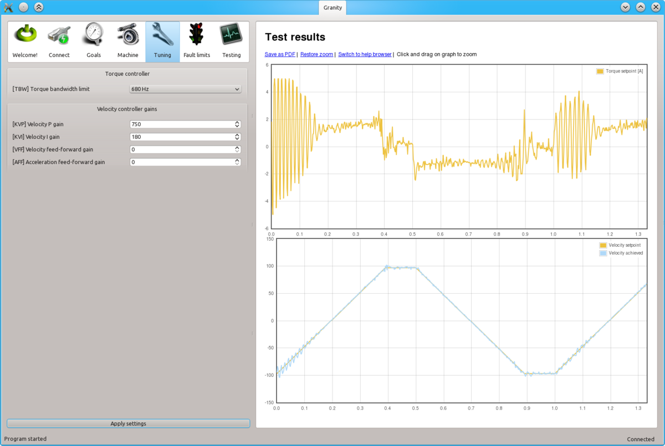Toggle Torque setpoint legend entry

coord(618,71)
